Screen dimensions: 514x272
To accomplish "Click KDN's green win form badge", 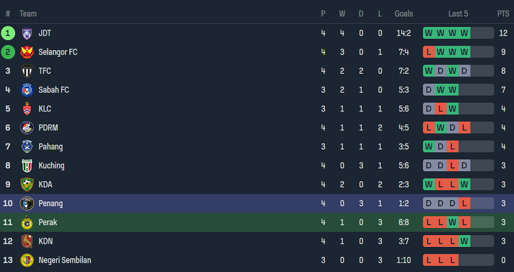I will (465, 242).
